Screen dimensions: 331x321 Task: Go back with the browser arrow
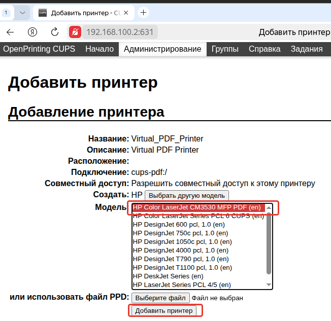(x=10, y=32)
